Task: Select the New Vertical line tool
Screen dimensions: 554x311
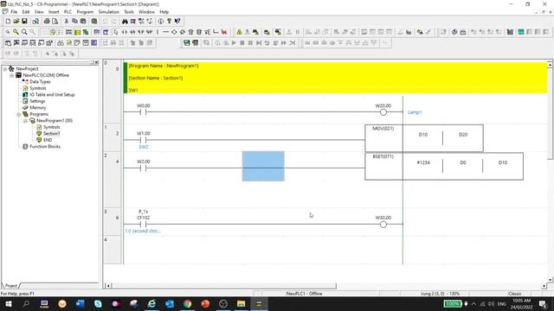Action: click(158, 32)
